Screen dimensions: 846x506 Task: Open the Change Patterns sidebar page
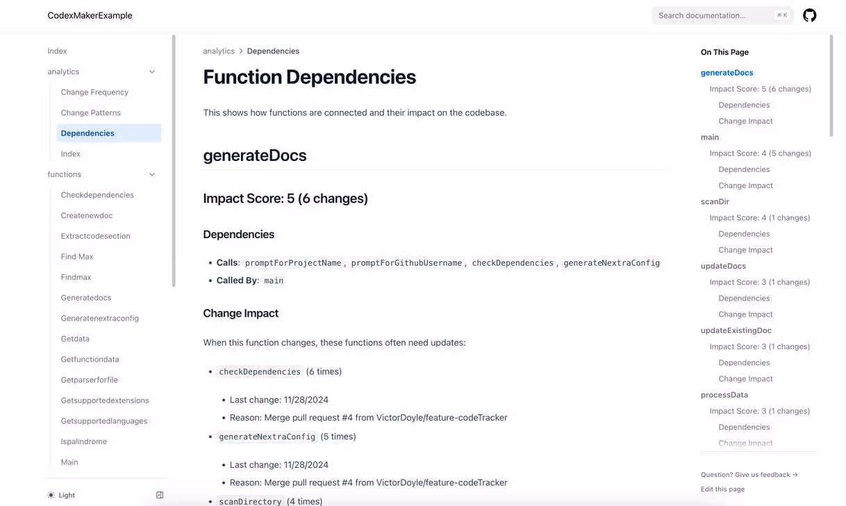coord(91,112)
